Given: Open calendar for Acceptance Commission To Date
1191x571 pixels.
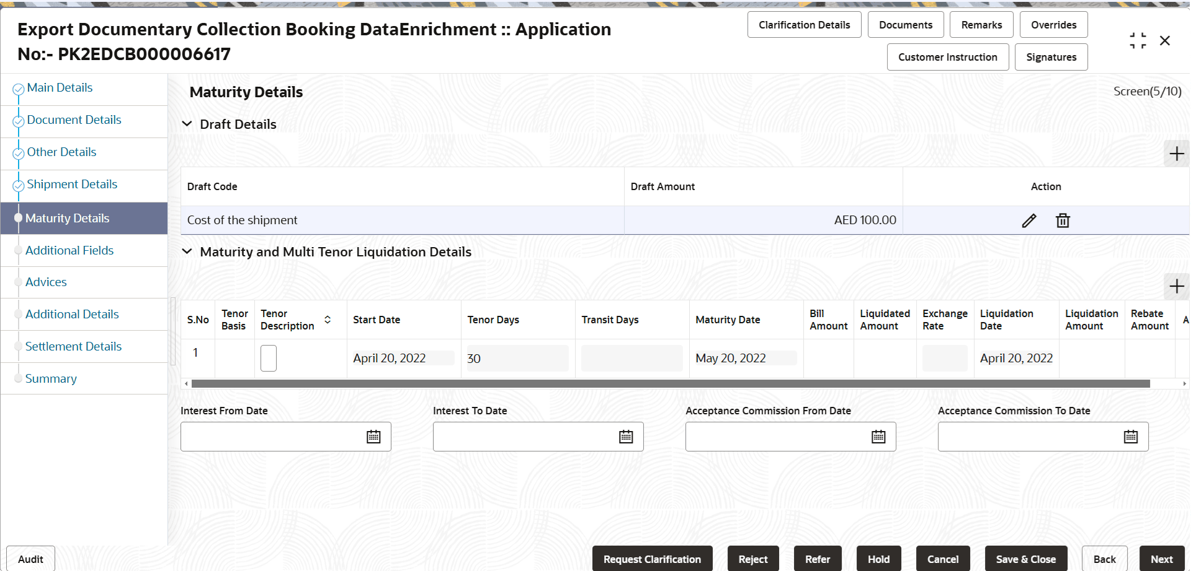Looking at the screenshot, I should click(1131, 437).
